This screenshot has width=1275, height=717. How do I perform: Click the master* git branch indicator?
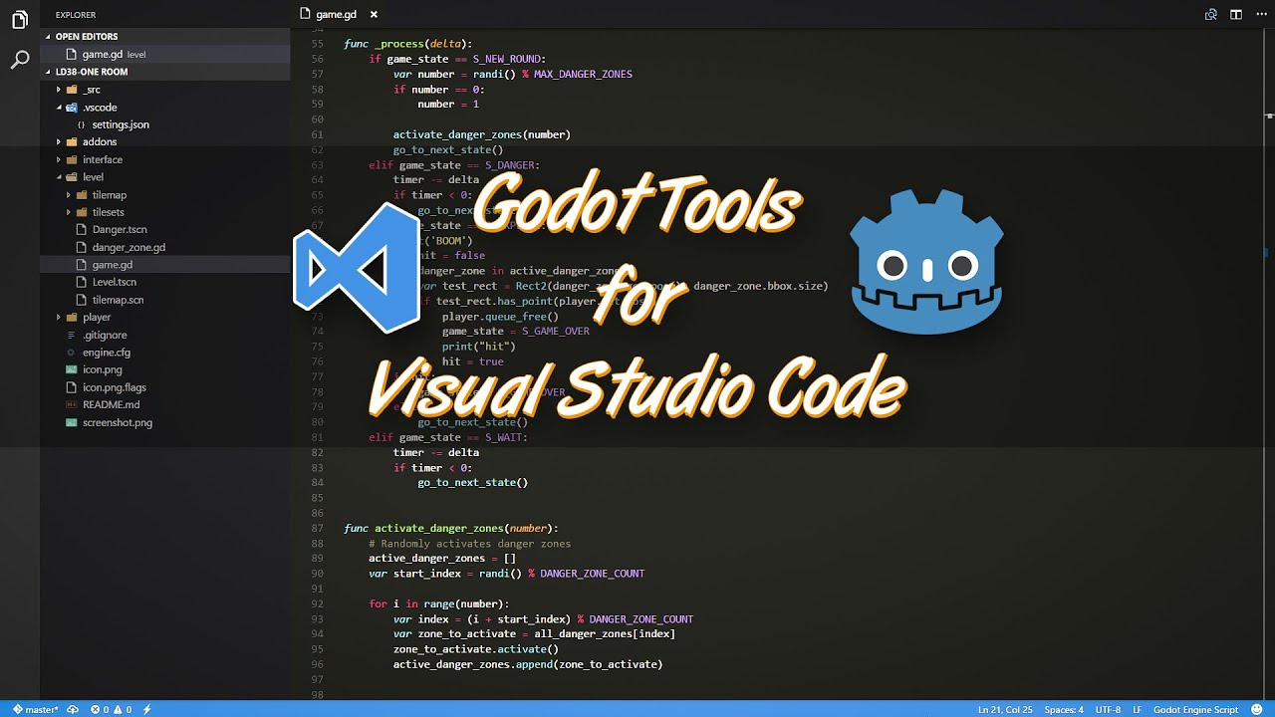tap(36, 709)
